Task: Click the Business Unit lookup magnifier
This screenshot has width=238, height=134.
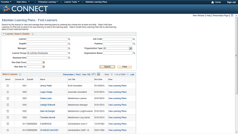Action: coord(69,58)
